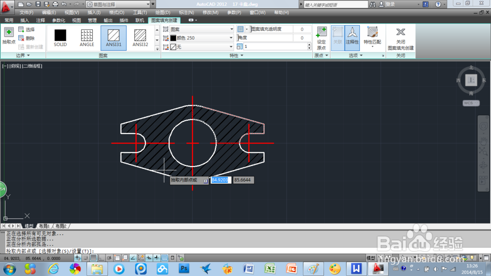Toggle the 关联 associative option
This screenshot has width=491, height=276.
(338, 38)
